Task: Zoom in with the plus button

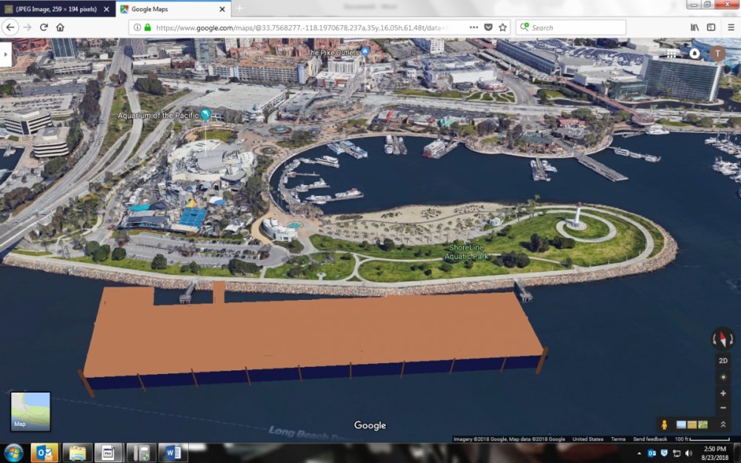Action: pos(723,393)
